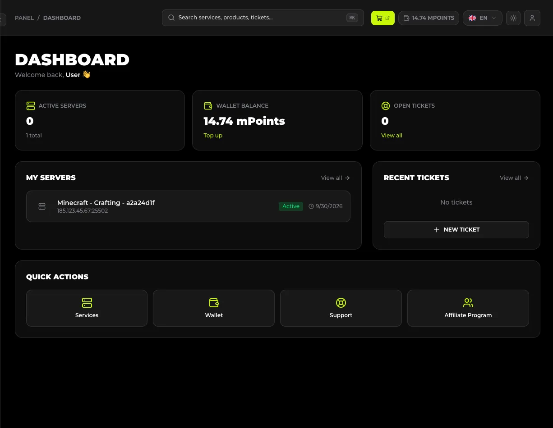The height and width of the screenshot is (428, 553).
Task: Click the server icon beside Active Servers
Action: pos(31,106)
